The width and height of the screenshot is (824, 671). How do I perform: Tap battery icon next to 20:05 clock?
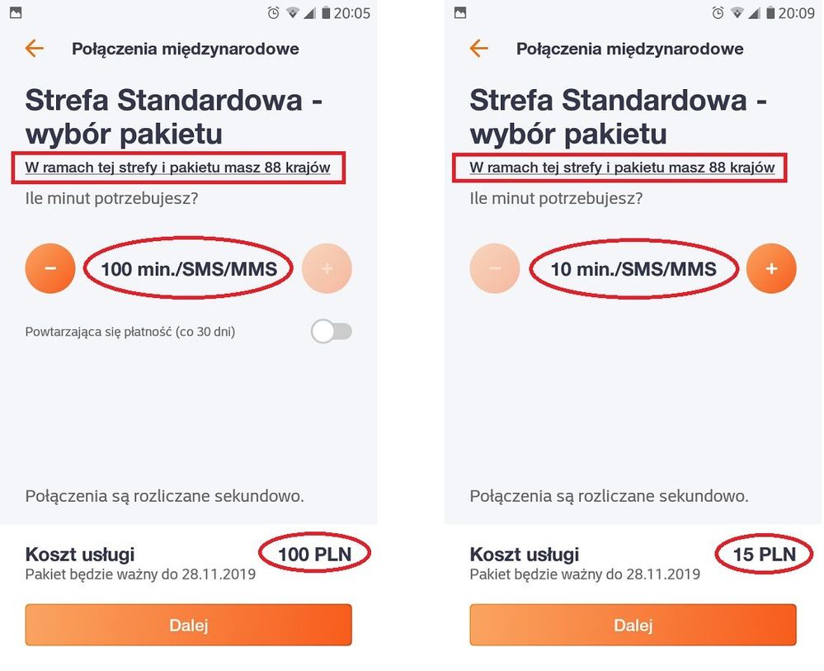point(327,13)
